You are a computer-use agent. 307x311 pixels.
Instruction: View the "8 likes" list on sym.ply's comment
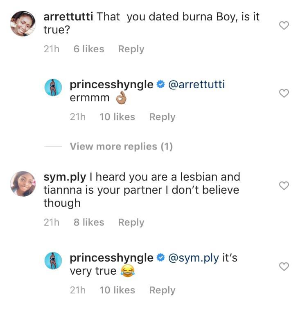(x=89, y=222)
